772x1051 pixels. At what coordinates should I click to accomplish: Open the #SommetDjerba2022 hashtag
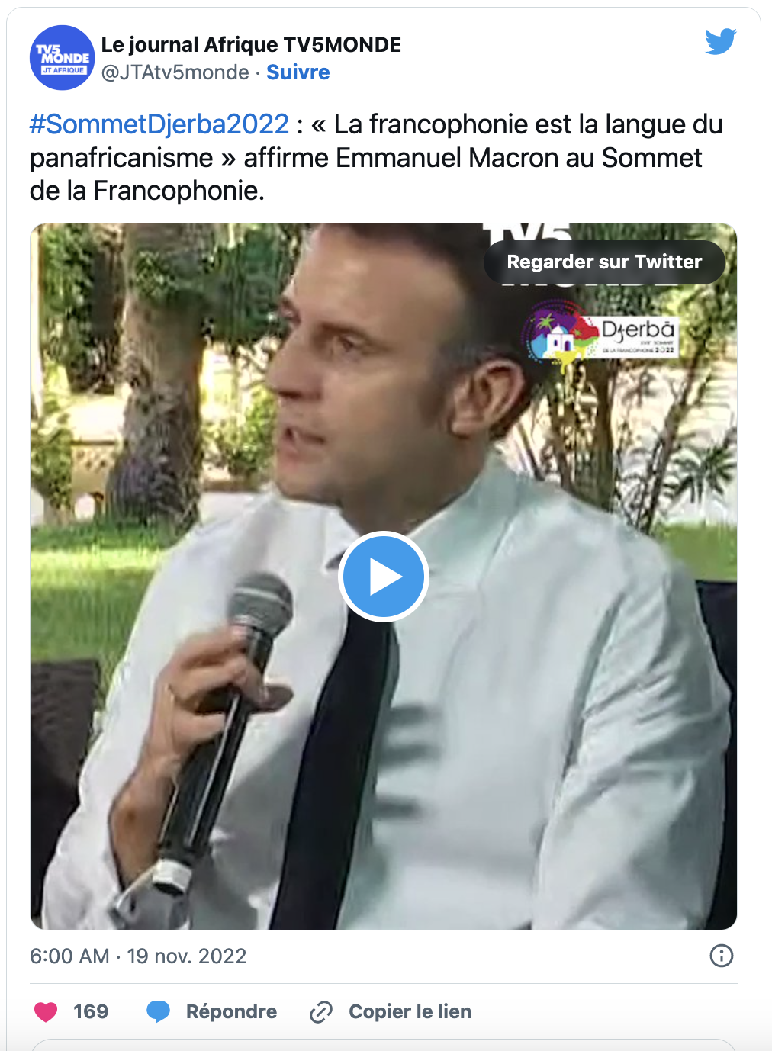click(x=159, y=124)
